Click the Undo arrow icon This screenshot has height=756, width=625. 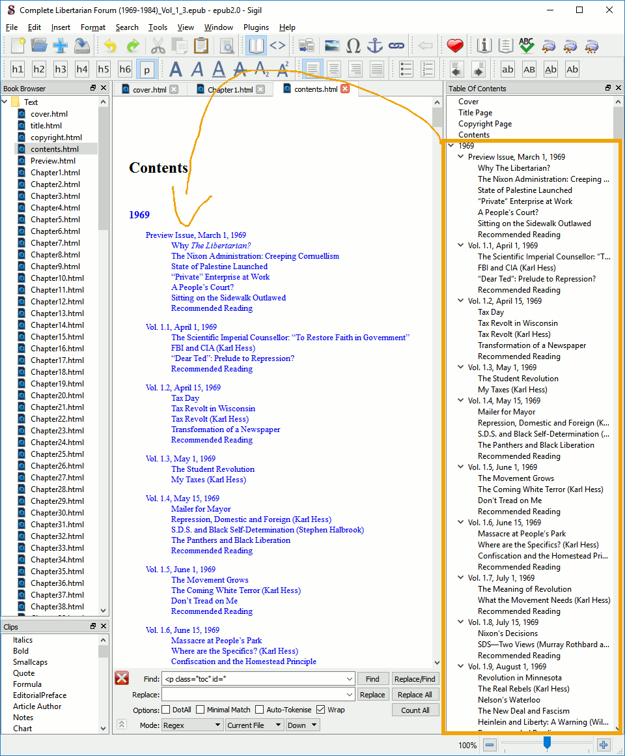coord(110,46)
